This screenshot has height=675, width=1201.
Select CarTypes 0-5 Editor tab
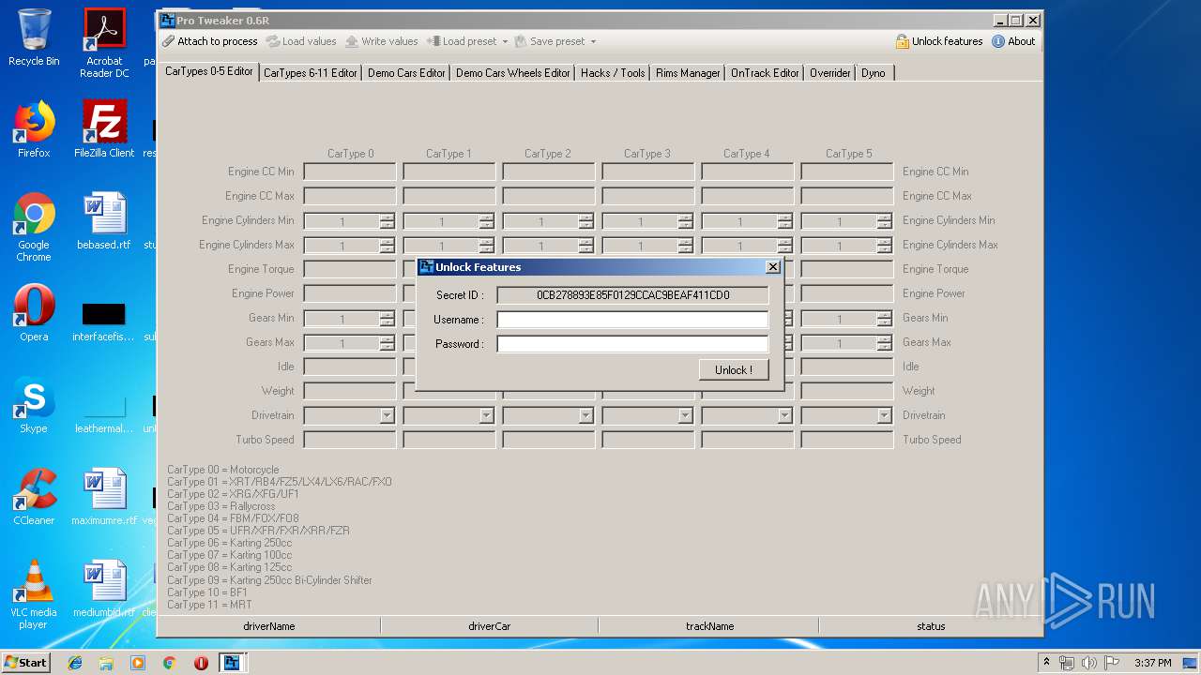click(x=209, y=71)
